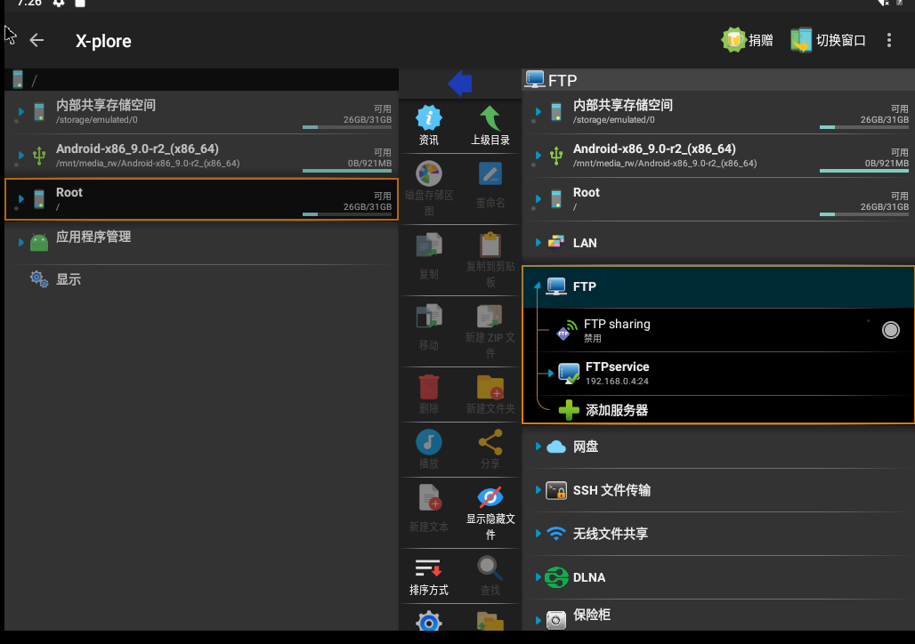
Task: Click the Root storage usage bar
Action: coord(346,213)
